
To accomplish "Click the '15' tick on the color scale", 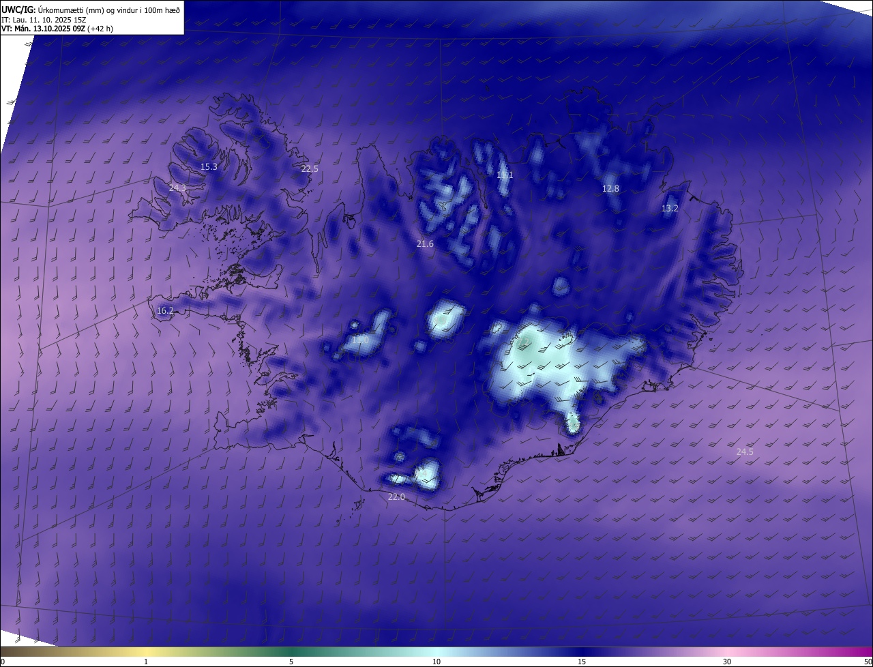I will [x=582, y=662].
